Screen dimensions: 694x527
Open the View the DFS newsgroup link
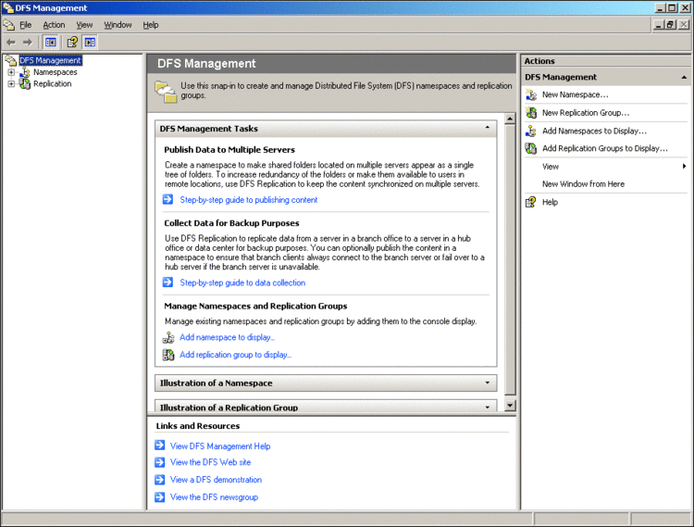coord(215,496)
